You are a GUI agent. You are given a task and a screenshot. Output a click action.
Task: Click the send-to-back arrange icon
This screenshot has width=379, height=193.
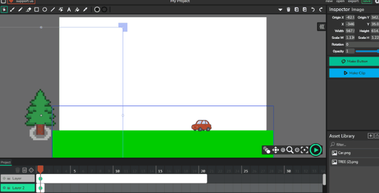(x=296, y=9)
